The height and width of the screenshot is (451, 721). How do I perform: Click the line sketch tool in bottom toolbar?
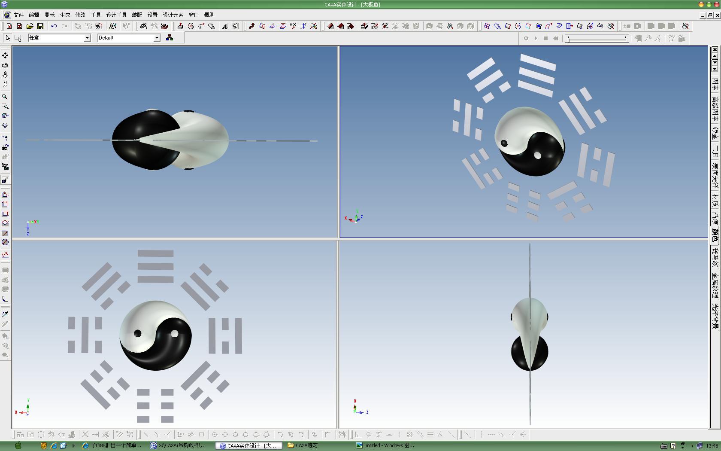coord(146,435)
